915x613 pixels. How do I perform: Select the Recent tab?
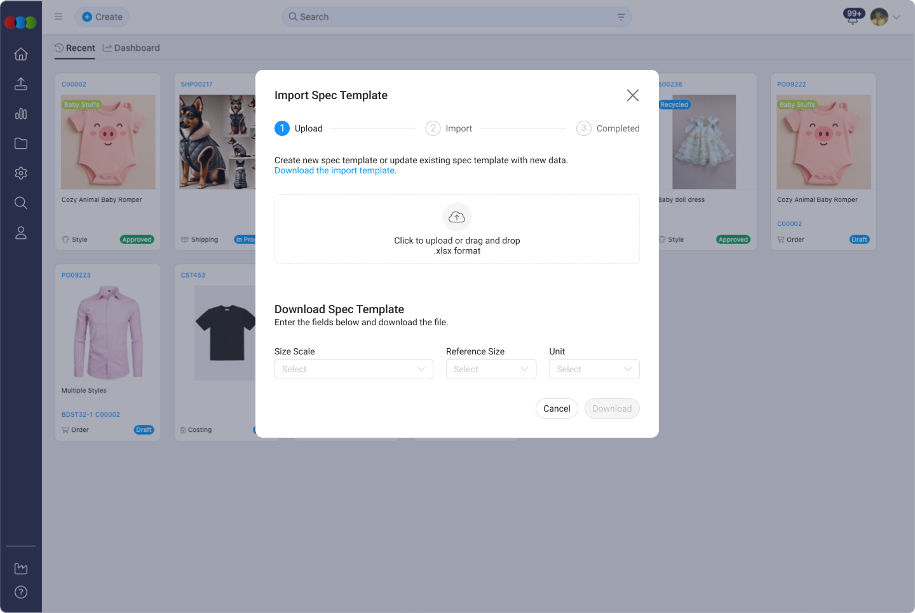coord(75,48)
